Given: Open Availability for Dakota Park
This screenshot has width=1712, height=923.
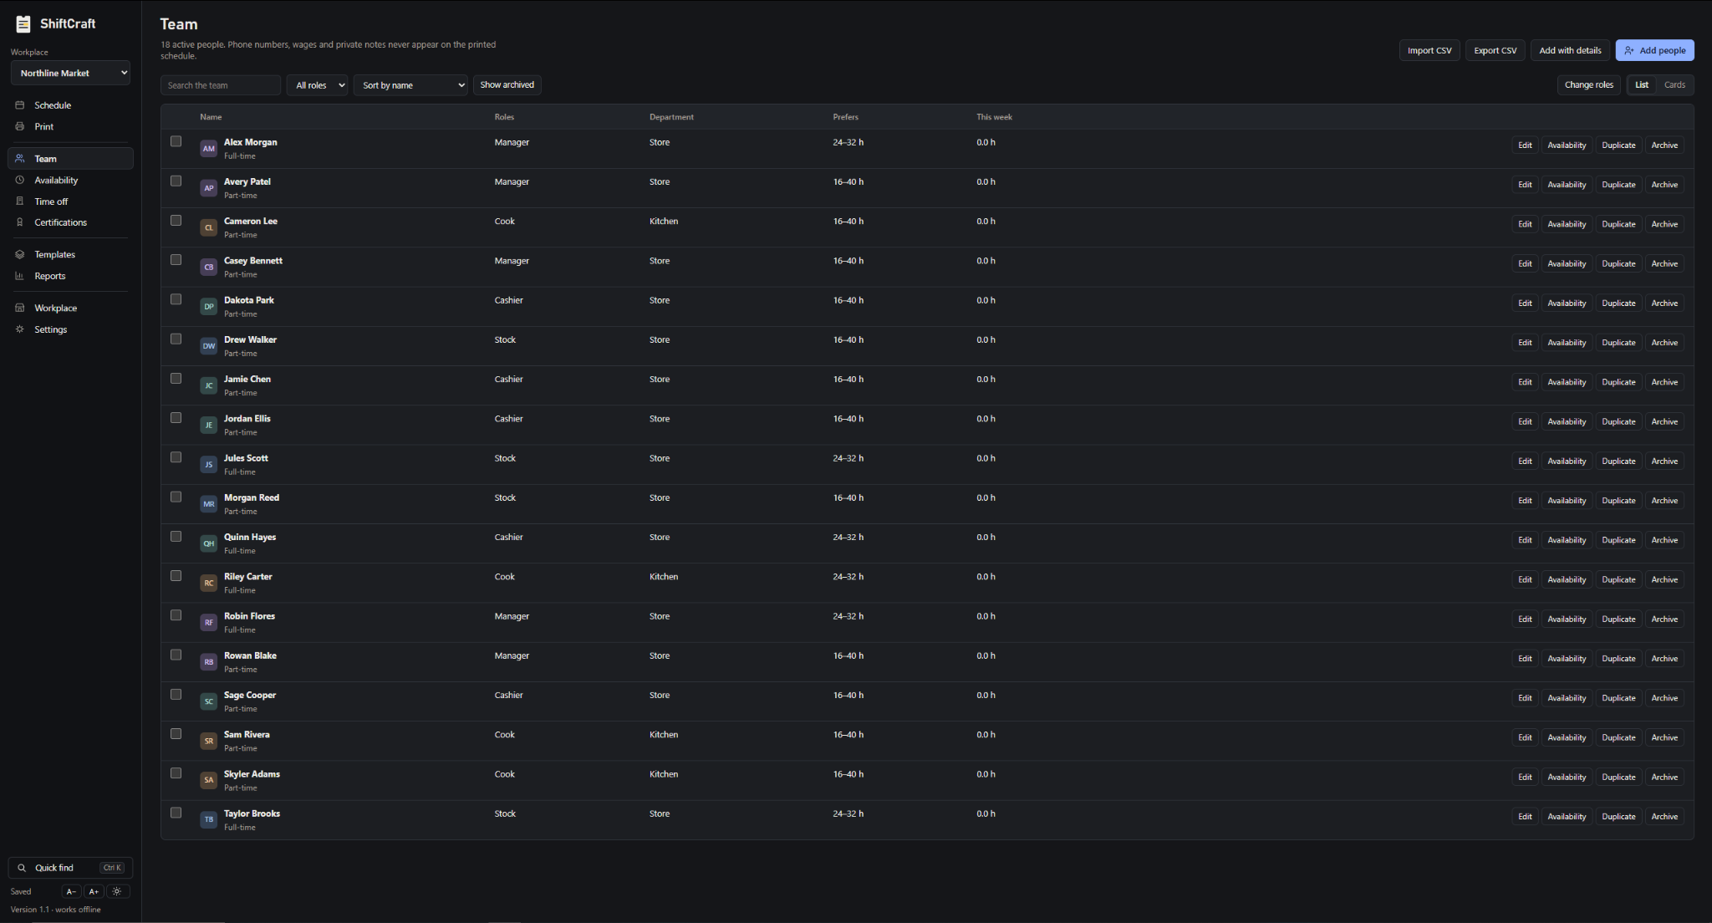Looking at the screenshot, I should (1567, 303).
